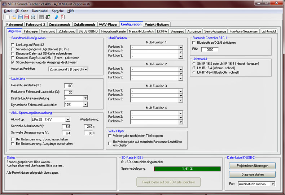Open the Autostart-Funktion dropdown
Viewport: 285px width, 195px height.
(85, 69)
